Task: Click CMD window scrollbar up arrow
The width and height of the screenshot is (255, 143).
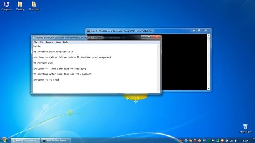Action: (209, 35)
